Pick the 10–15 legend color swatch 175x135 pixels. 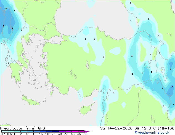tap(36, 131)
